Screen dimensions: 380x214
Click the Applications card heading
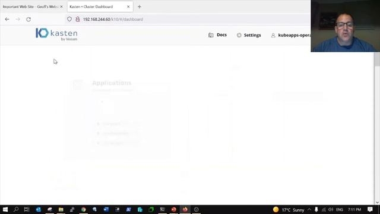tap(112, 83)
